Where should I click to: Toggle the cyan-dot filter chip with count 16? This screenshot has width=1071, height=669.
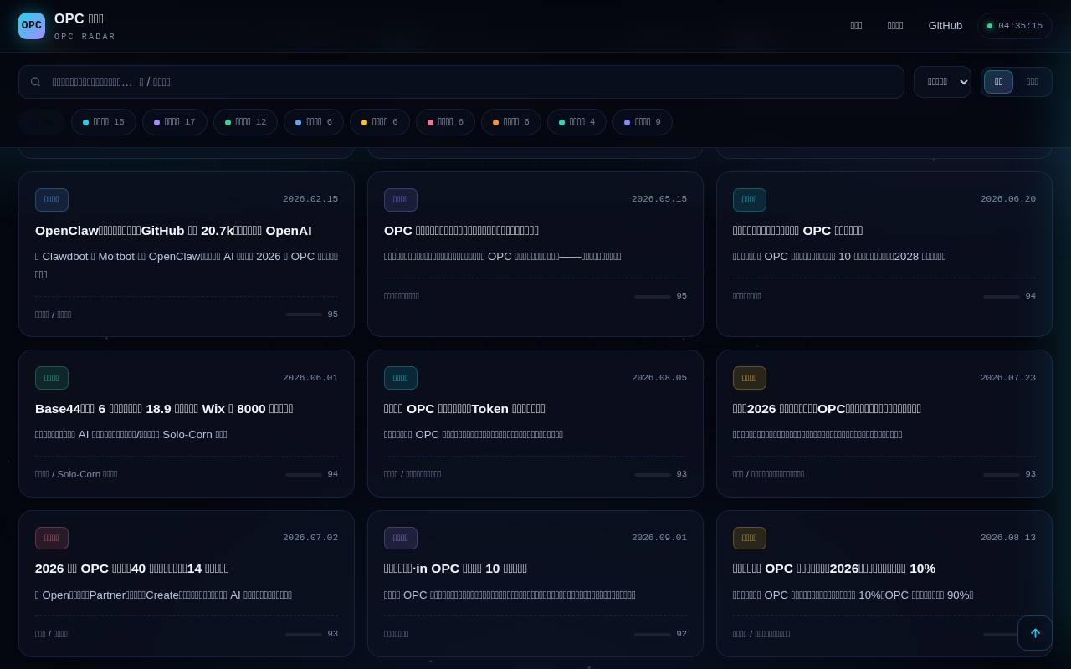click(104, 122)
